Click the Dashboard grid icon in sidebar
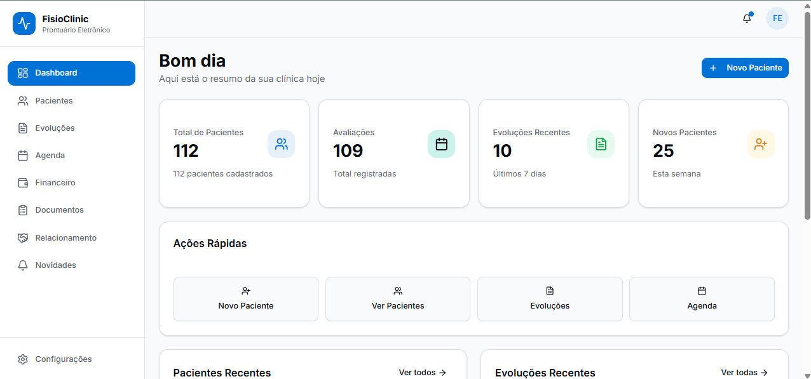 pos(23,73)
